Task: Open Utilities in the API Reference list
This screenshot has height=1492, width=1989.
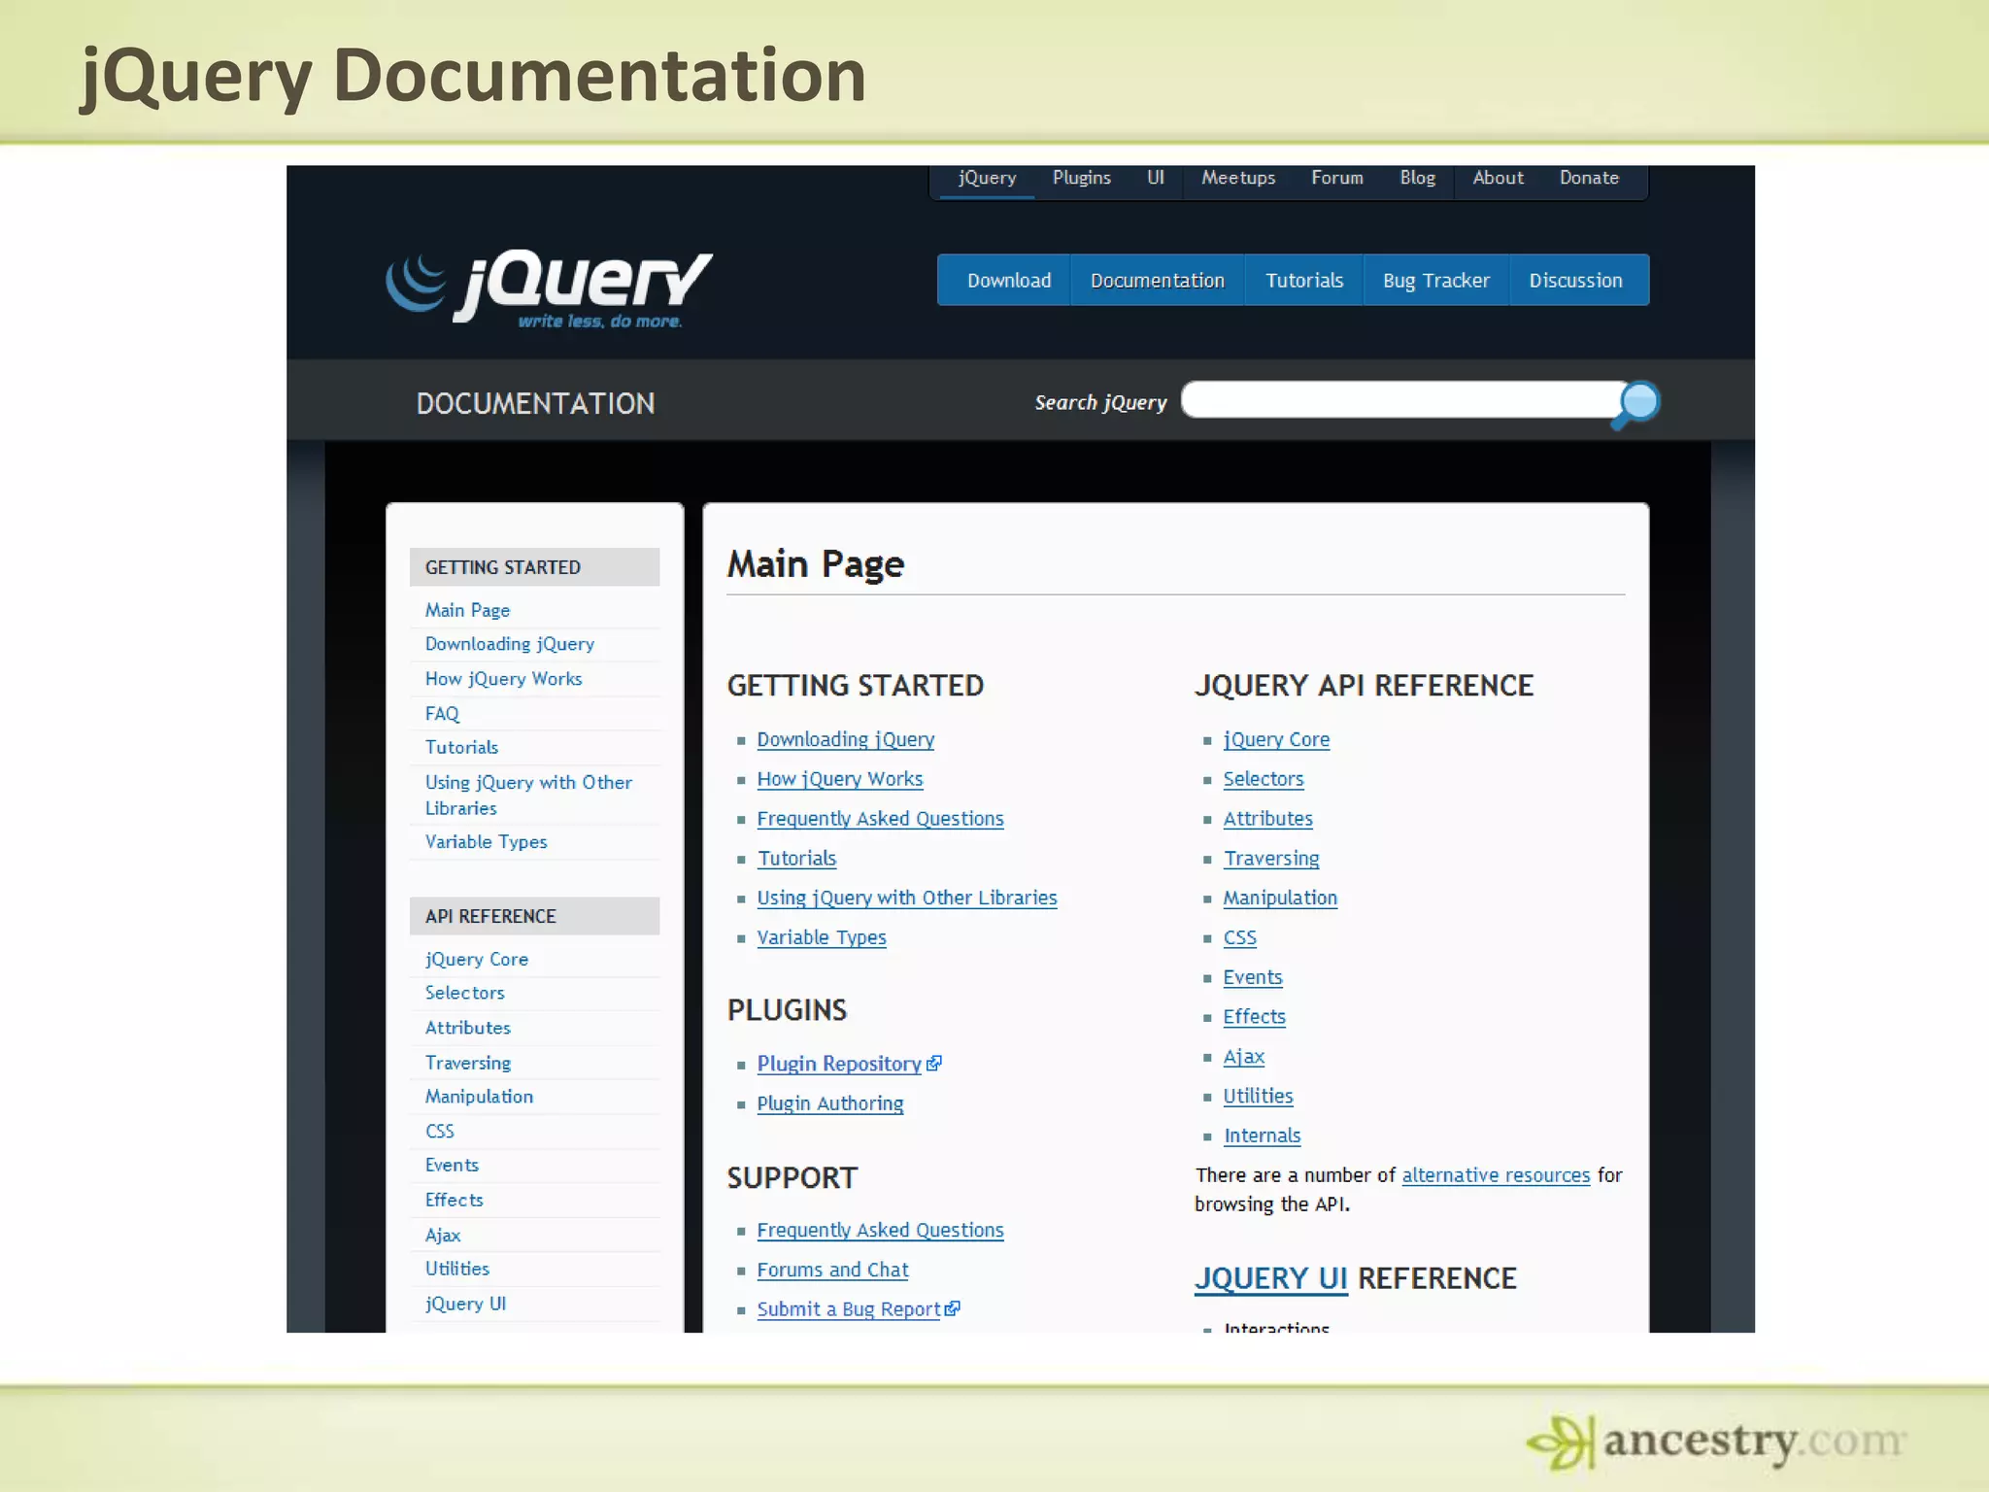Action: click(x=1258, y=1097)
